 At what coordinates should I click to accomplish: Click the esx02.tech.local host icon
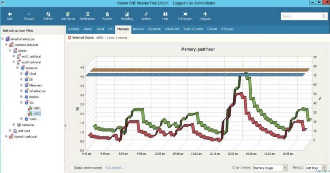point(19,62)
